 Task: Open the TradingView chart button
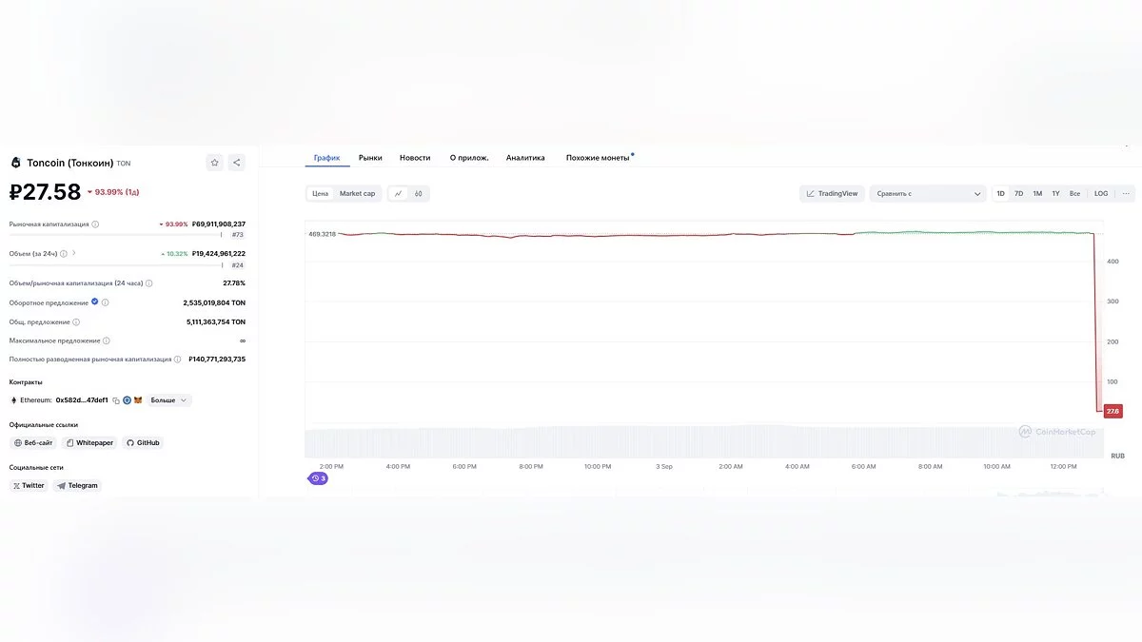coord(832,194)
